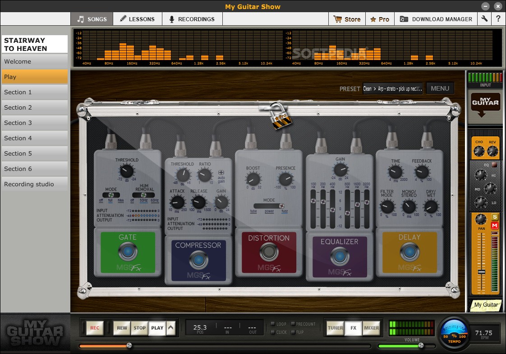506x354 pixels.
Task: Open the pedalboard MENU
Action: 440,88
